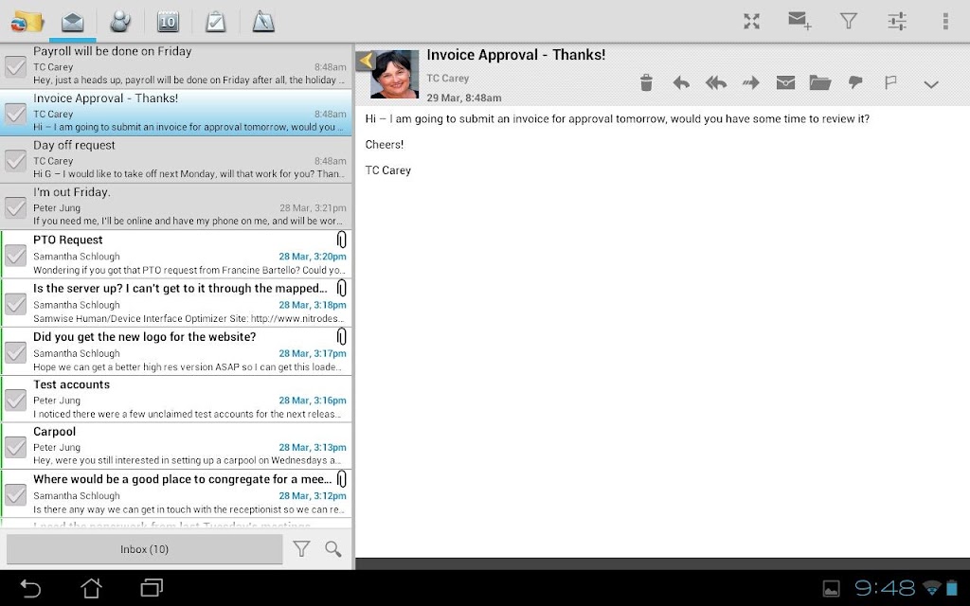Reply to the Invoice Approval email
The image size is (970, 606).
(681, 82)
